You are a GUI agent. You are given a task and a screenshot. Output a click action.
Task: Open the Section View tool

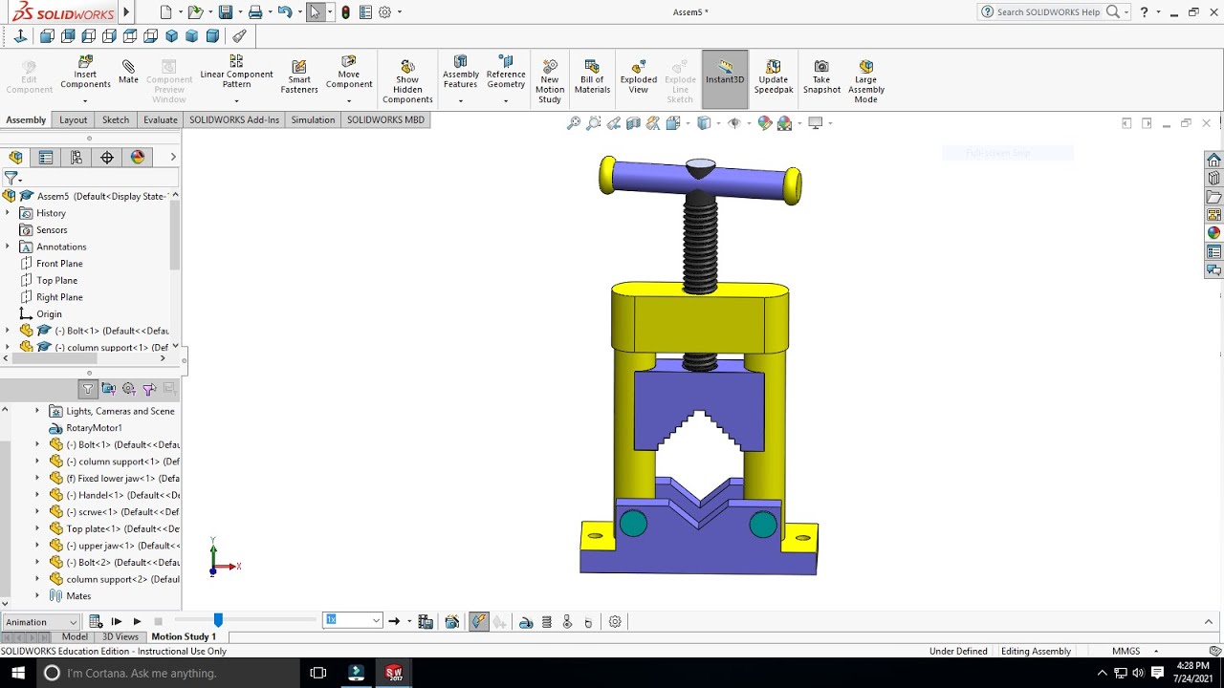click(634, 123)
